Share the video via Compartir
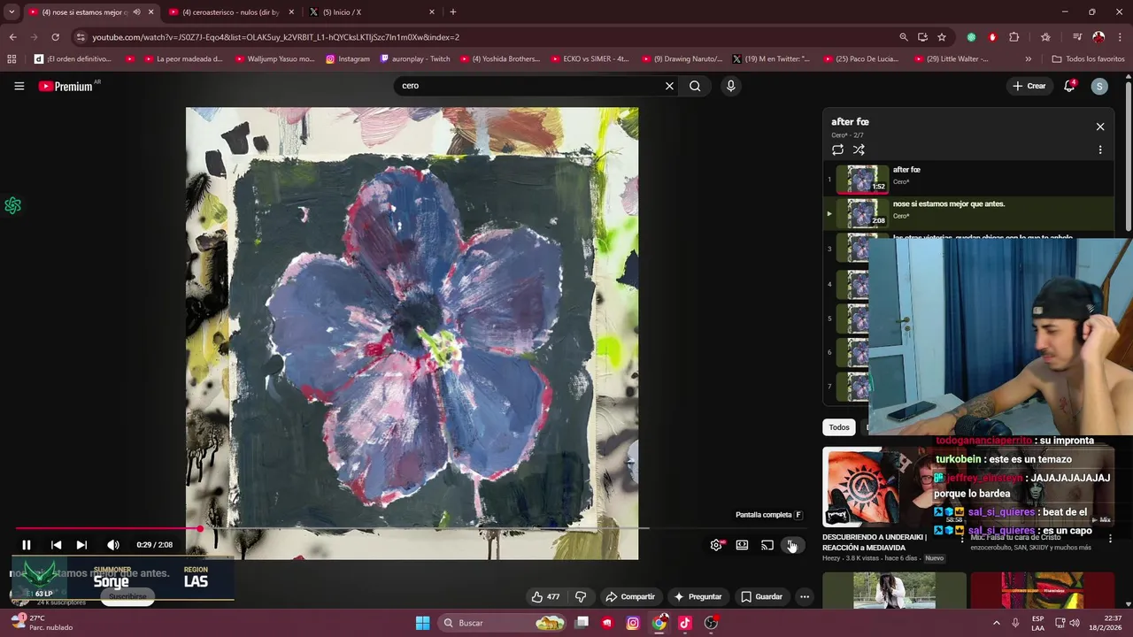1133x637 pixels. [x=630, y=596]
